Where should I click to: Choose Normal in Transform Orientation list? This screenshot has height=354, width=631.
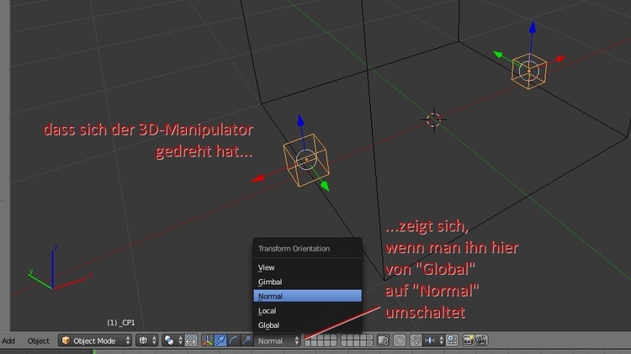307,297
